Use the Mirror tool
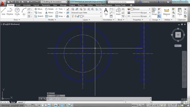190x107 pixels. (x=49, y=12)
